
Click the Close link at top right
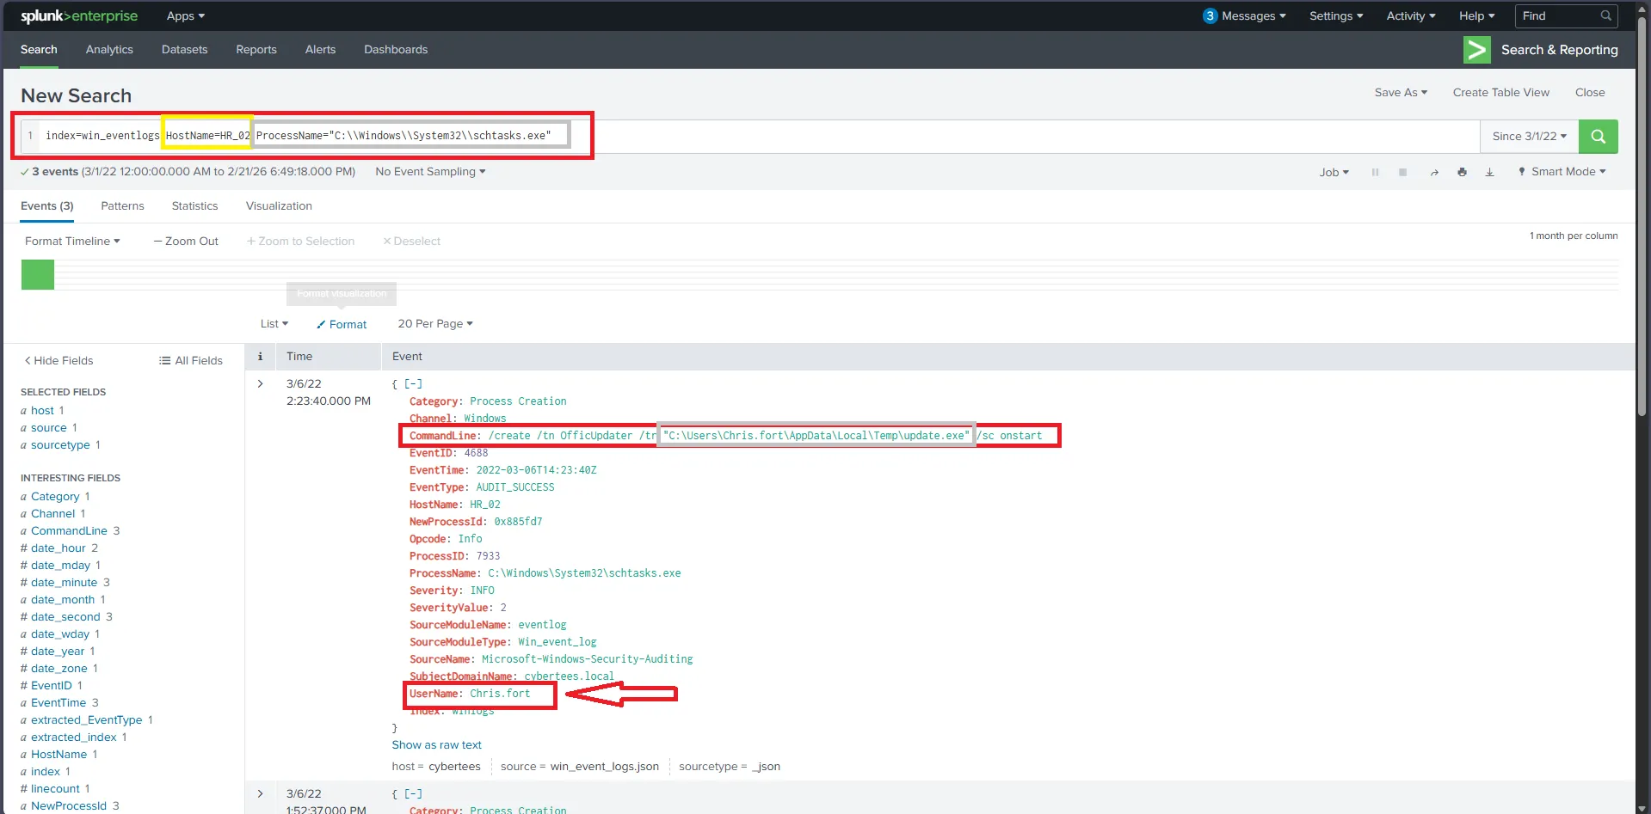pyautogui.click(x=1590, y=93)
